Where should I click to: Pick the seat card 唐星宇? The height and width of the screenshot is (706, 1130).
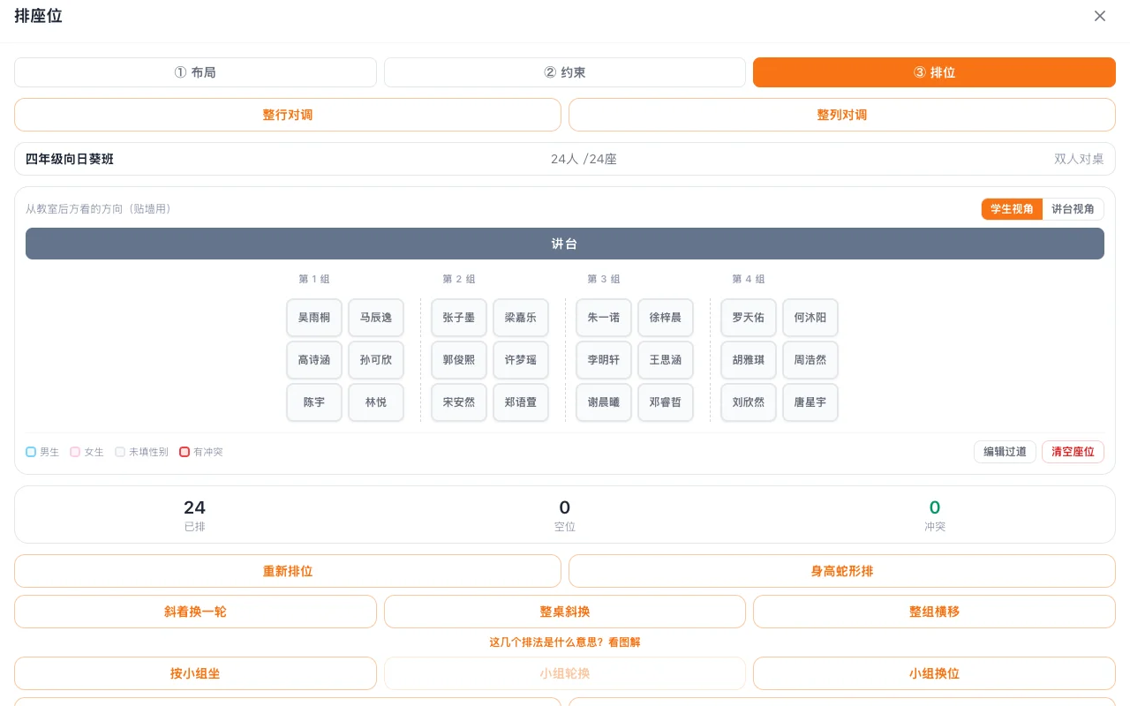tap(810, 402)
